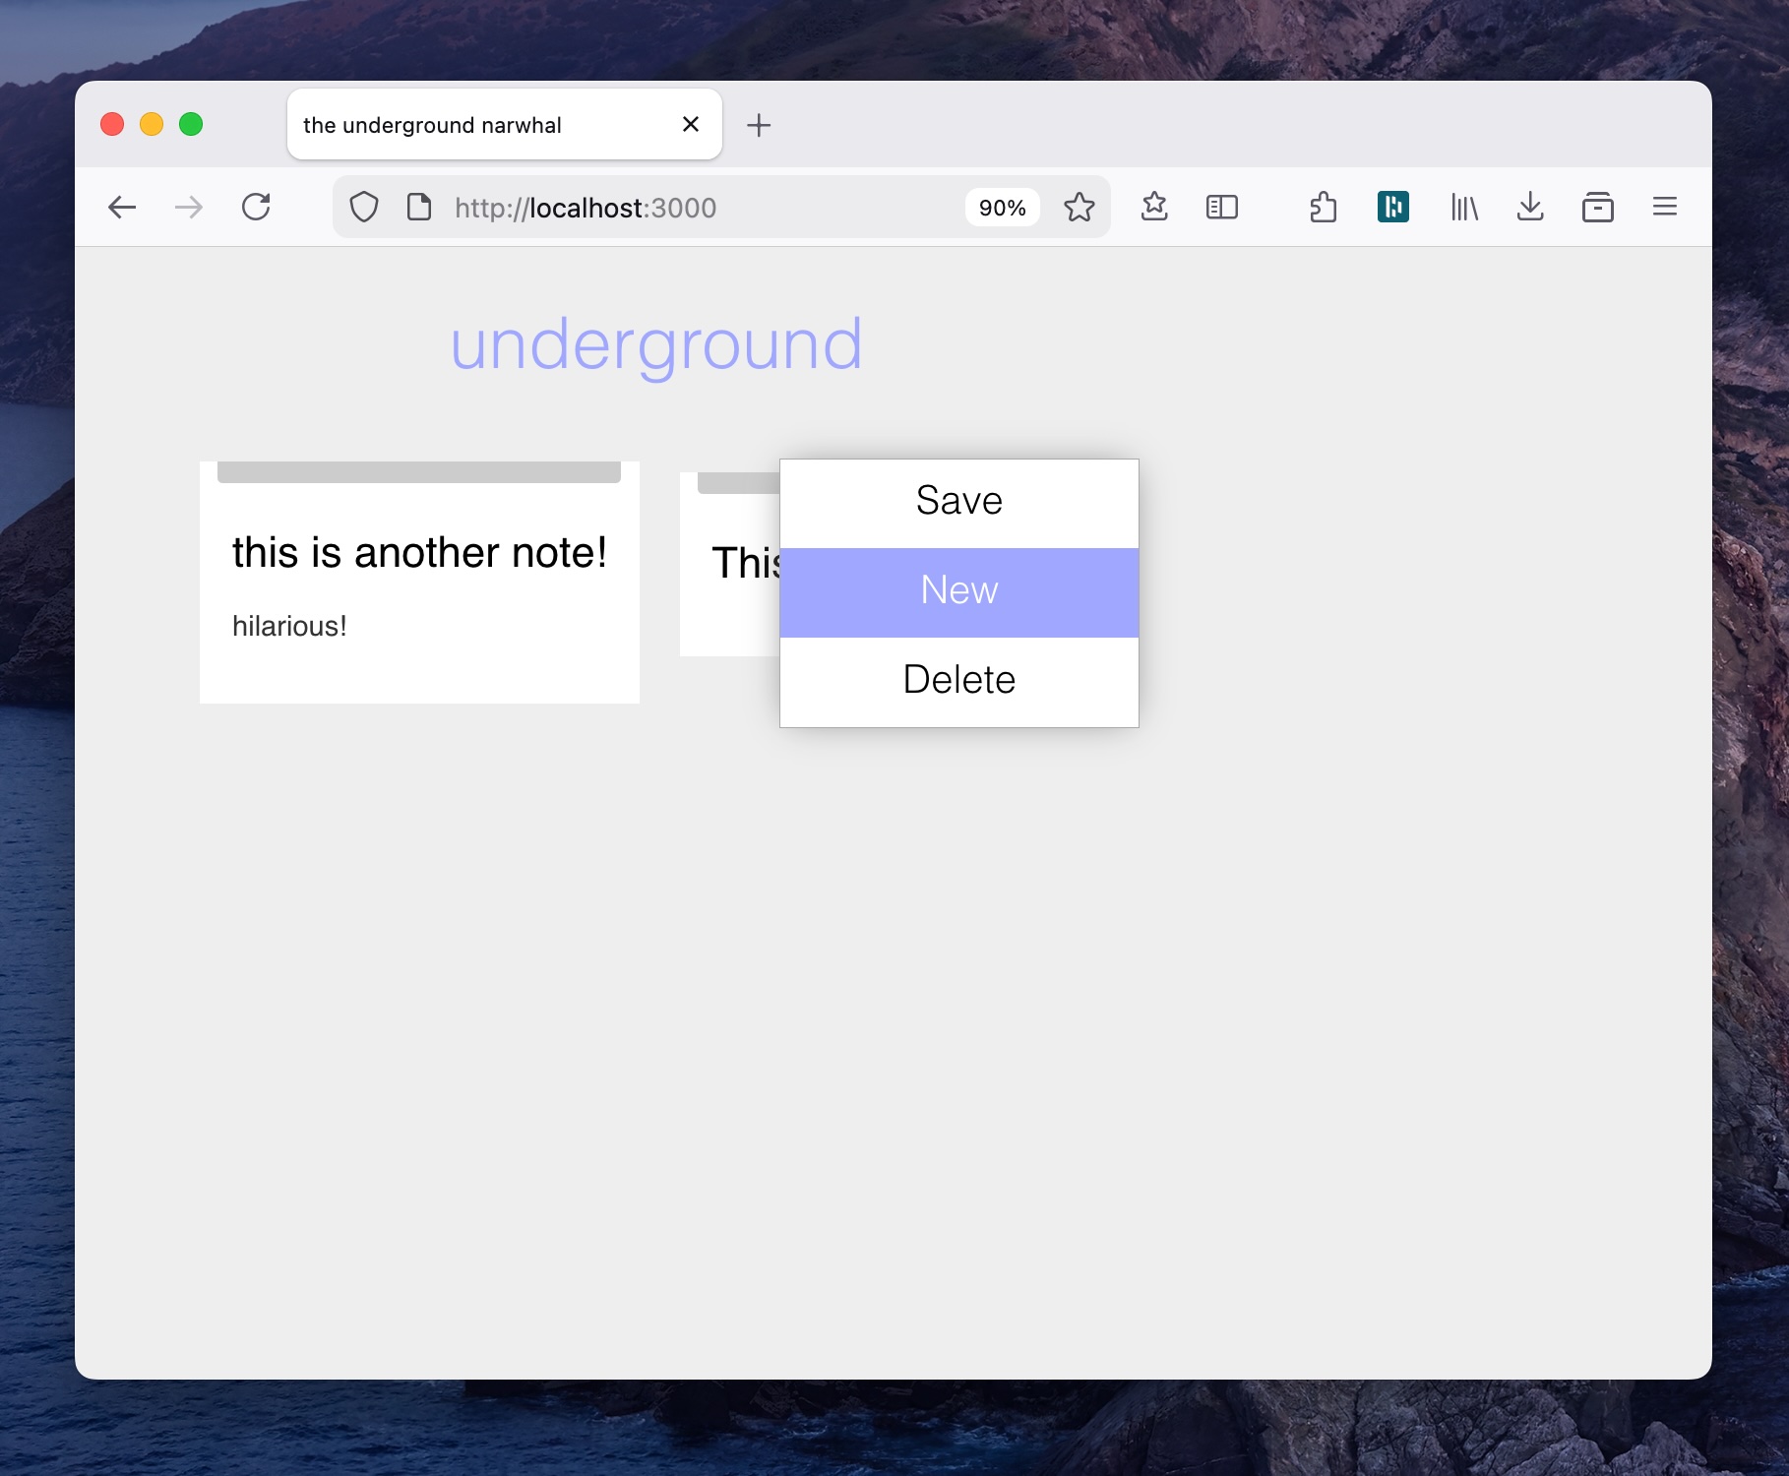Viewport: 1789px width, 1476px height.
Task: Open a new browser tab
Action: point(759,125)
